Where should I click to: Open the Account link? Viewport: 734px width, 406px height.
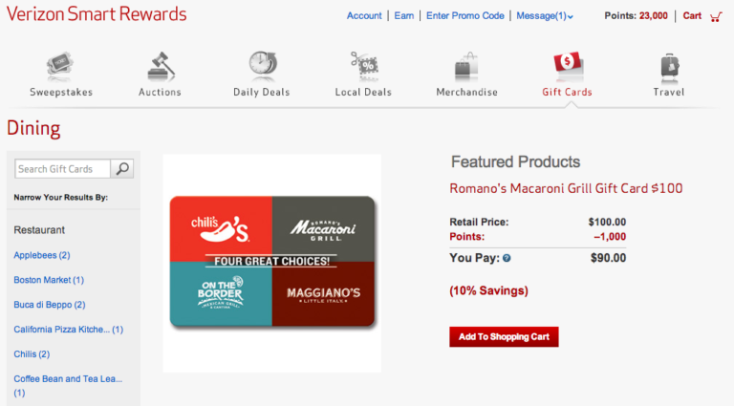point(364,16)
